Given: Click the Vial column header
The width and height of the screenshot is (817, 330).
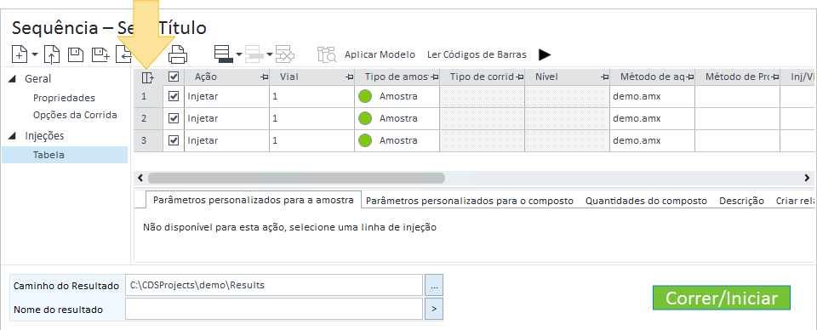Looking at the screenshot, I should (x=311, y=77).
